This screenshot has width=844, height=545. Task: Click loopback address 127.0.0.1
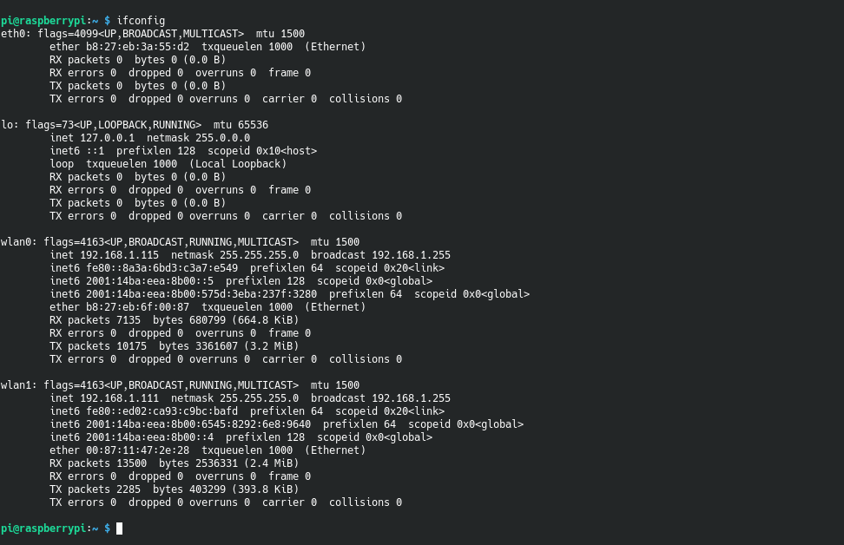coord(107,138)
